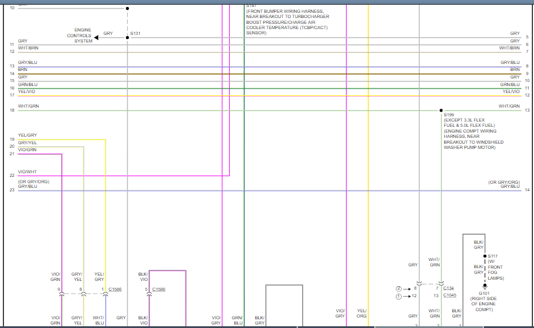Select the YEL/ORG wire label
534x328 pixels.
(x=361, y=313)
